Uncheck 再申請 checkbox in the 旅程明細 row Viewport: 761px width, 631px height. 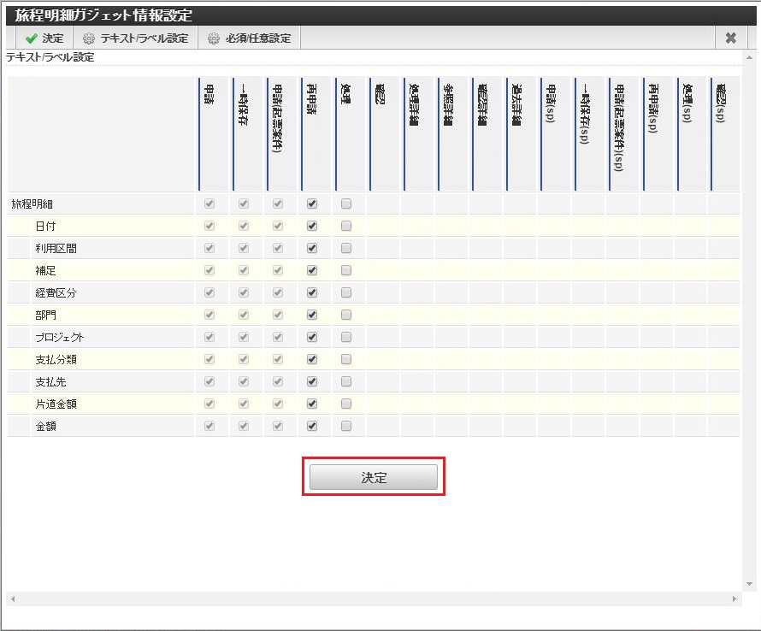pos(312,203)
